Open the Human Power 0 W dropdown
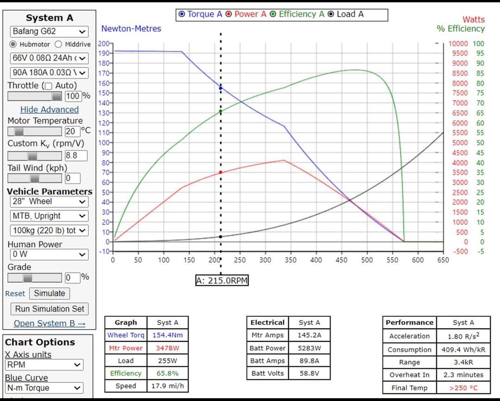 49,254
